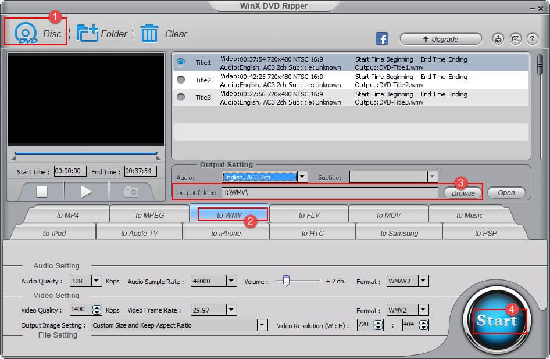Screen dimensions: 550x359
Task: Click the Output folder path field
Action: point(330,193)
